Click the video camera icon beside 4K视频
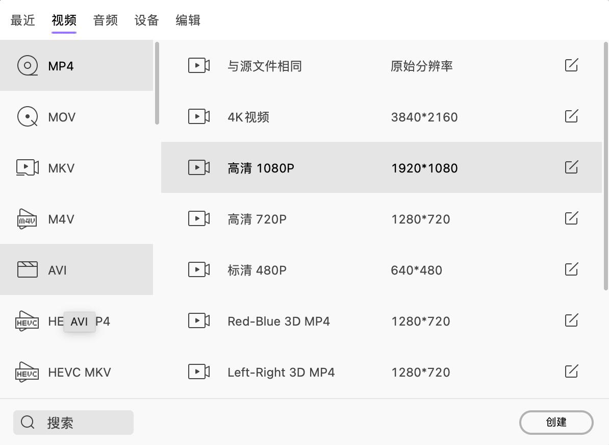609x445 pixels. point(199,116)
